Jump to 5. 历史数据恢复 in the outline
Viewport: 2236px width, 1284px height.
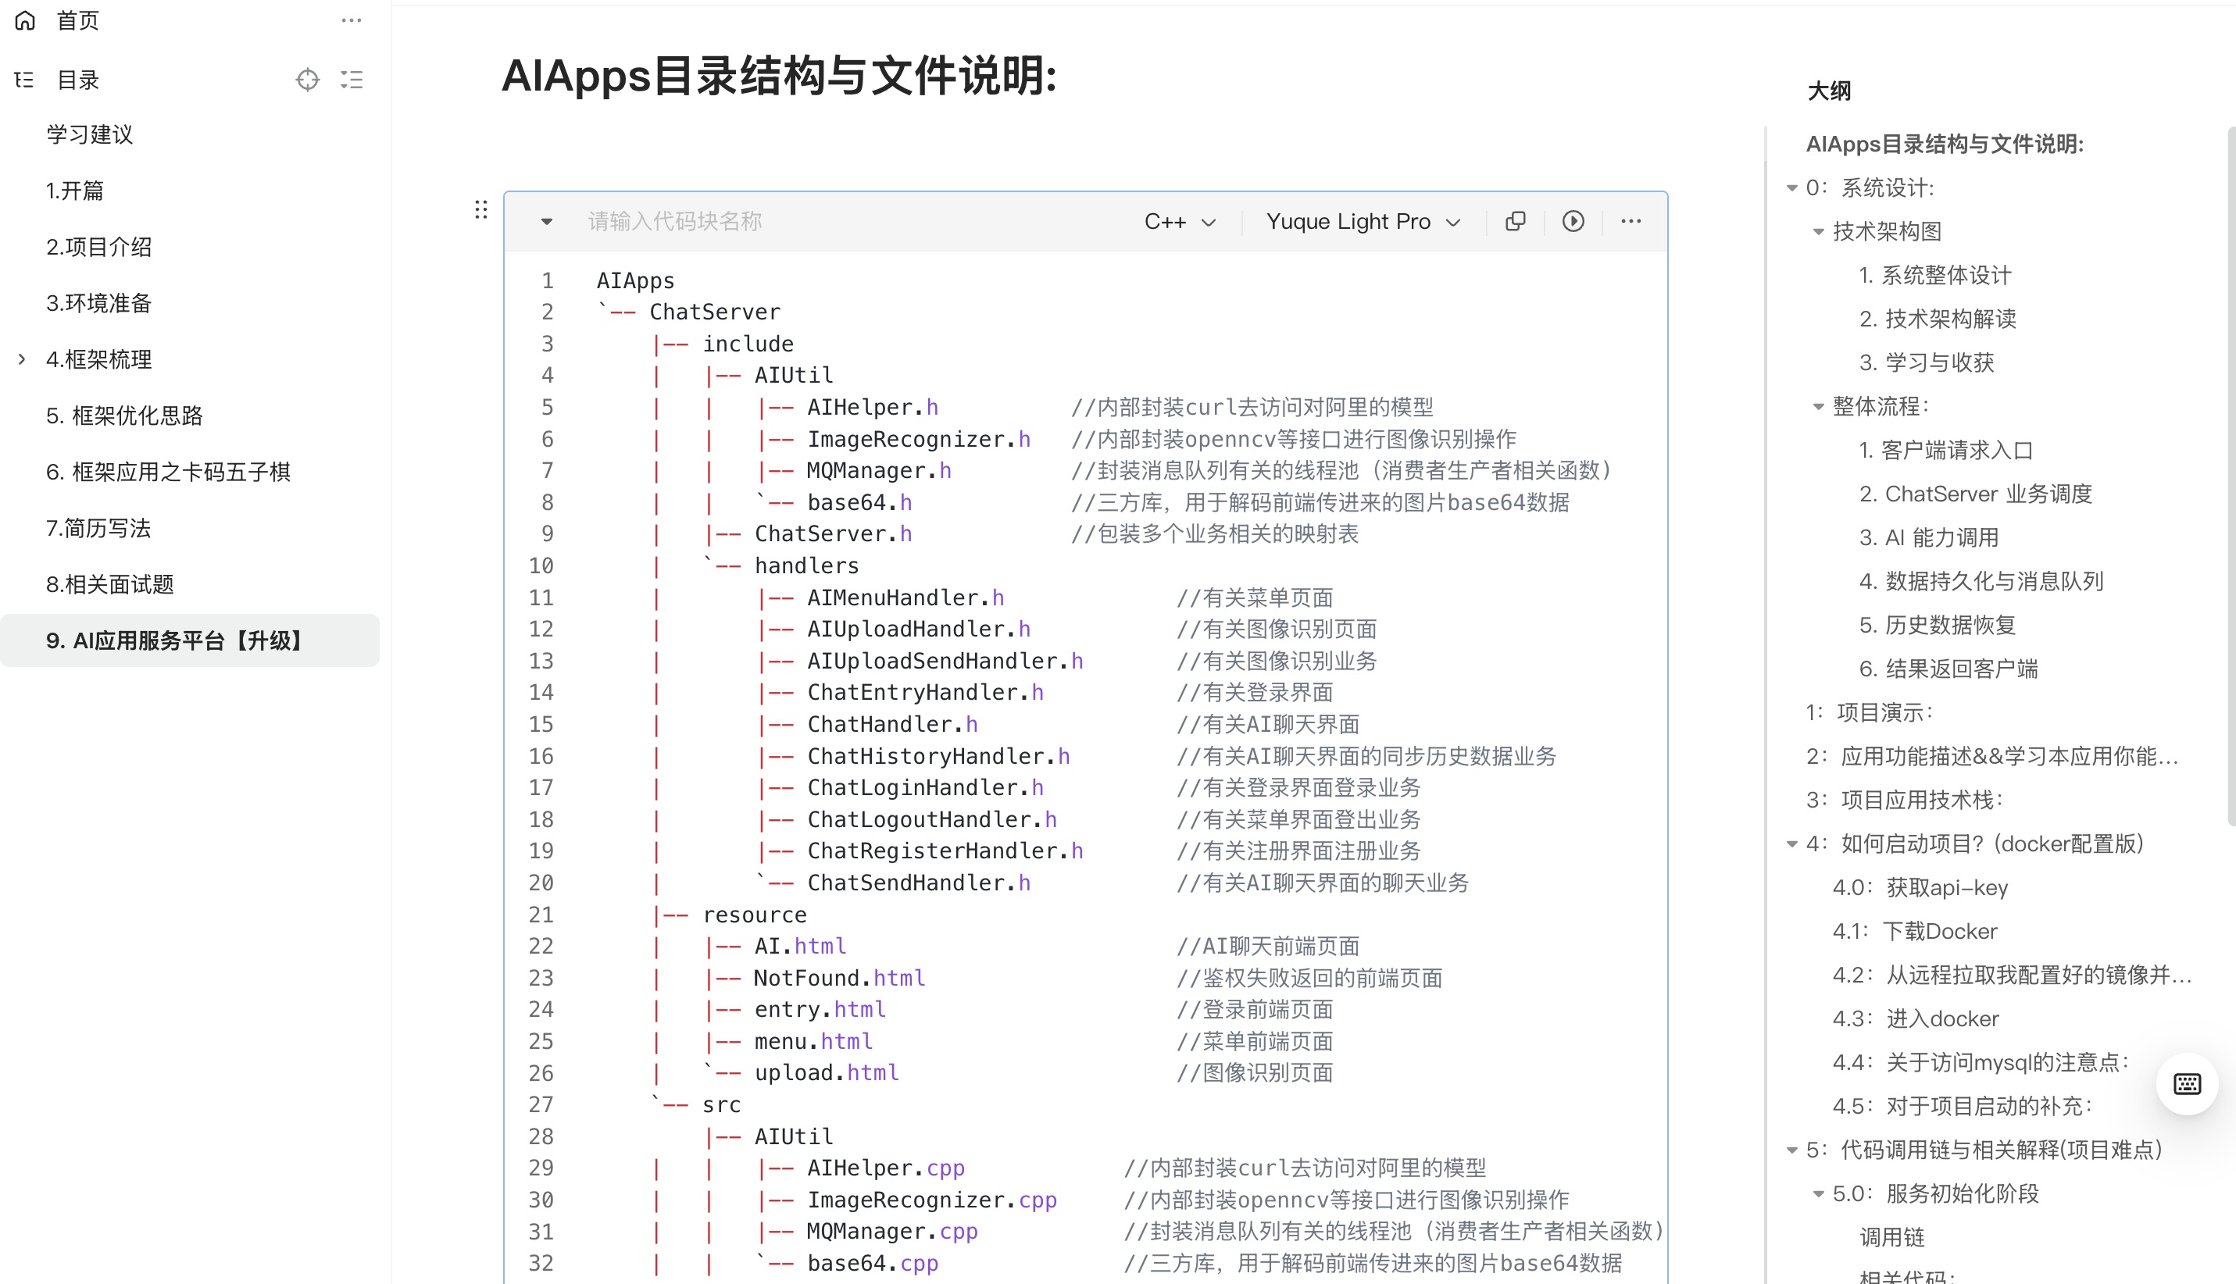pos(1937,626)
